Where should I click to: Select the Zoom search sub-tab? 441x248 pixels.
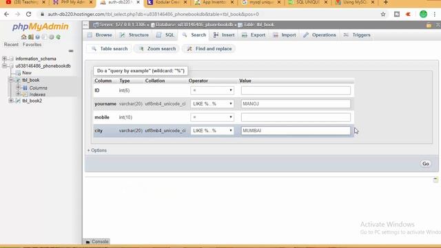(x=157, y=49)
